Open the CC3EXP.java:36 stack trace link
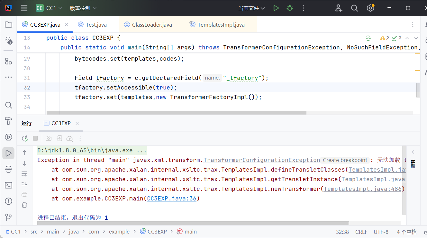The image size is (427, 238). click(x=171, y=199)
